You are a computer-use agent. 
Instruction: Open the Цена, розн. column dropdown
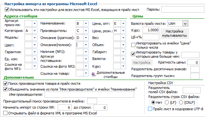point(123,31)
